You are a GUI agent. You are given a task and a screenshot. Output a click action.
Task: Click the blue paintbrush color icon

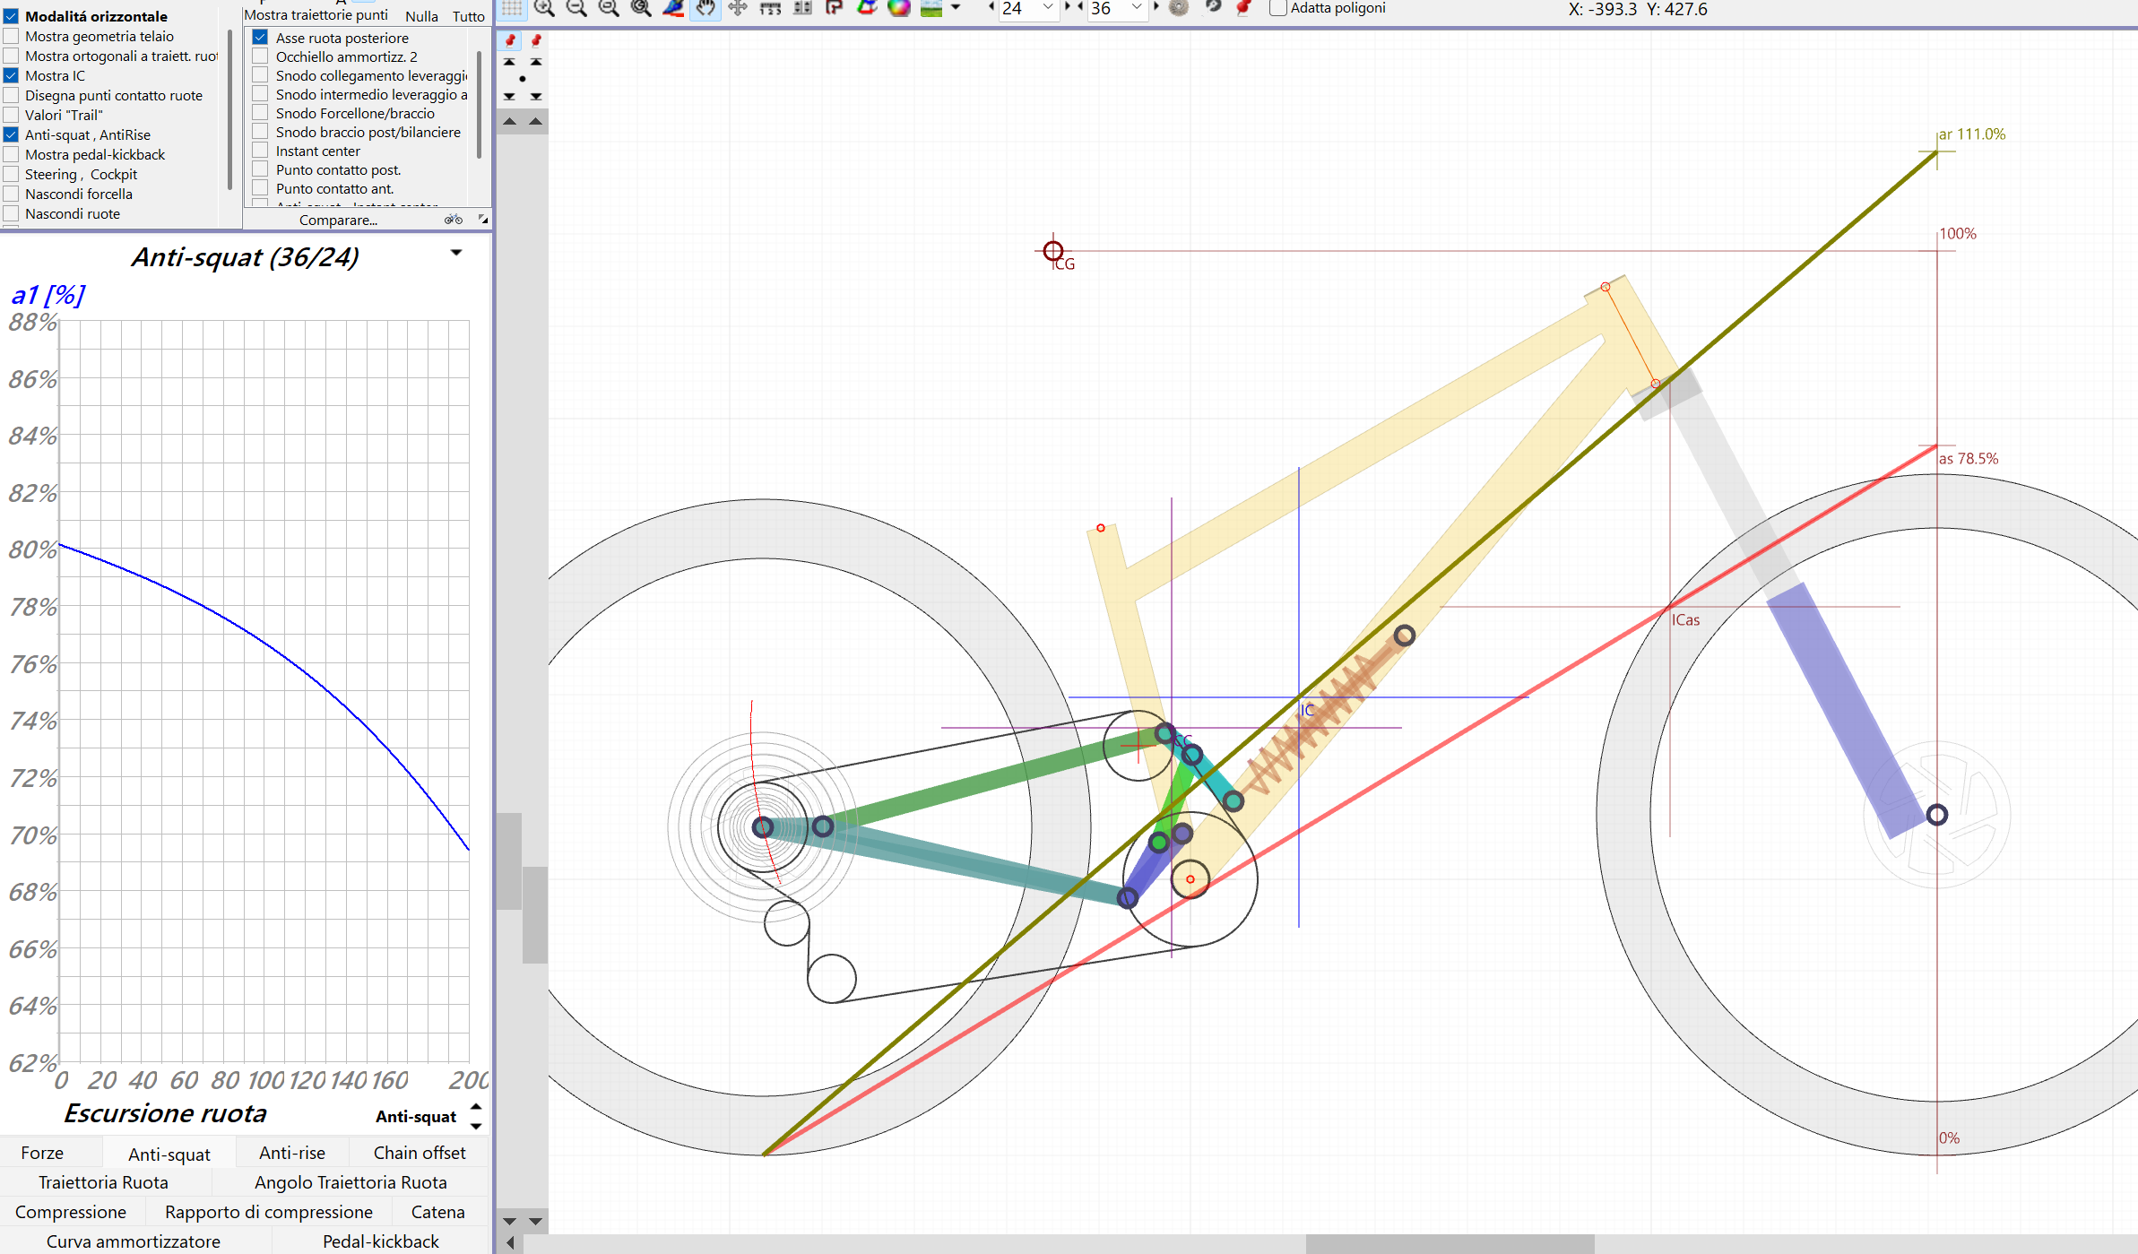pyautogui.click(x=674, y=8)
